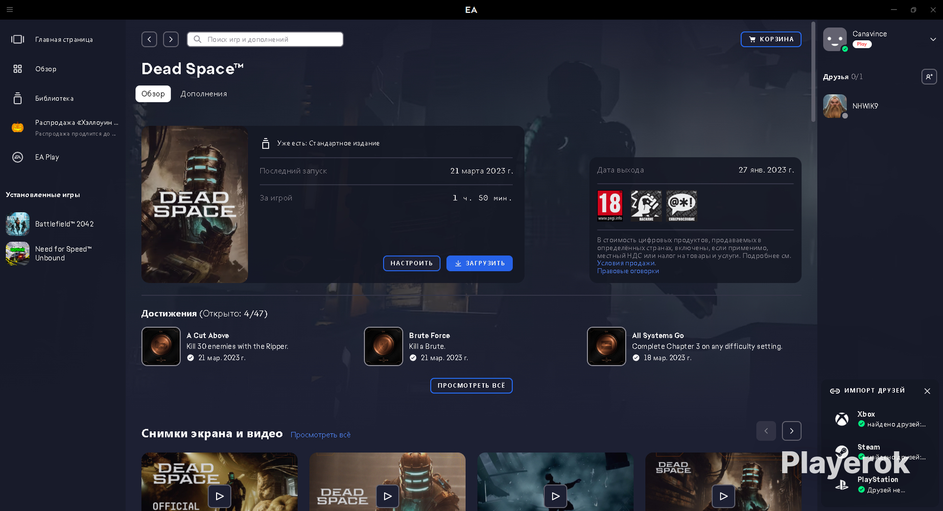Image resolution: width=943 pixels, height=511 pixels.
Task: Click the bad language descriptor icon
Action: tap(681, 206)
